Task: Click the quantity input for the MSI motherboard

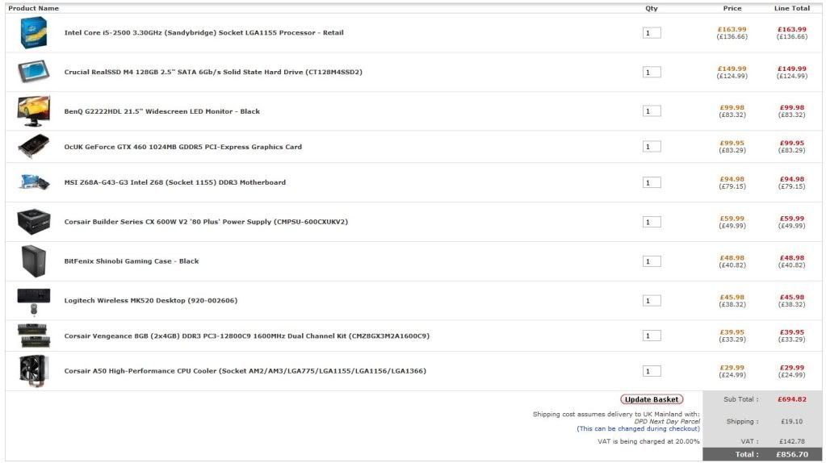Action: (x=652, y=182)
